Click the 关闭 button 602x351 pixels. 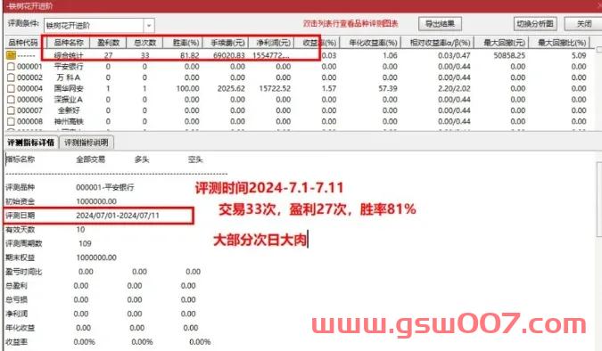pyautogui.click(x=584, y=24)
